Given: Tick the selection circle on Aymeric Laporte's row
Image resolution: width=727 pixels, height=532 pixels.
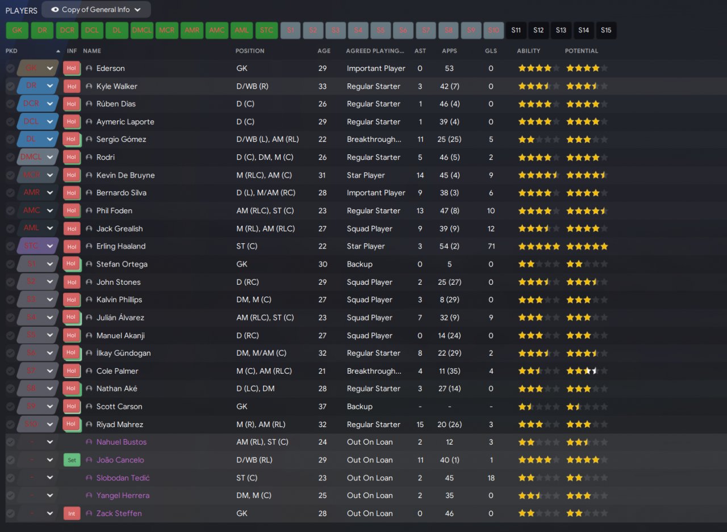Looking at the screenshot, I should (x=10, y=122).
